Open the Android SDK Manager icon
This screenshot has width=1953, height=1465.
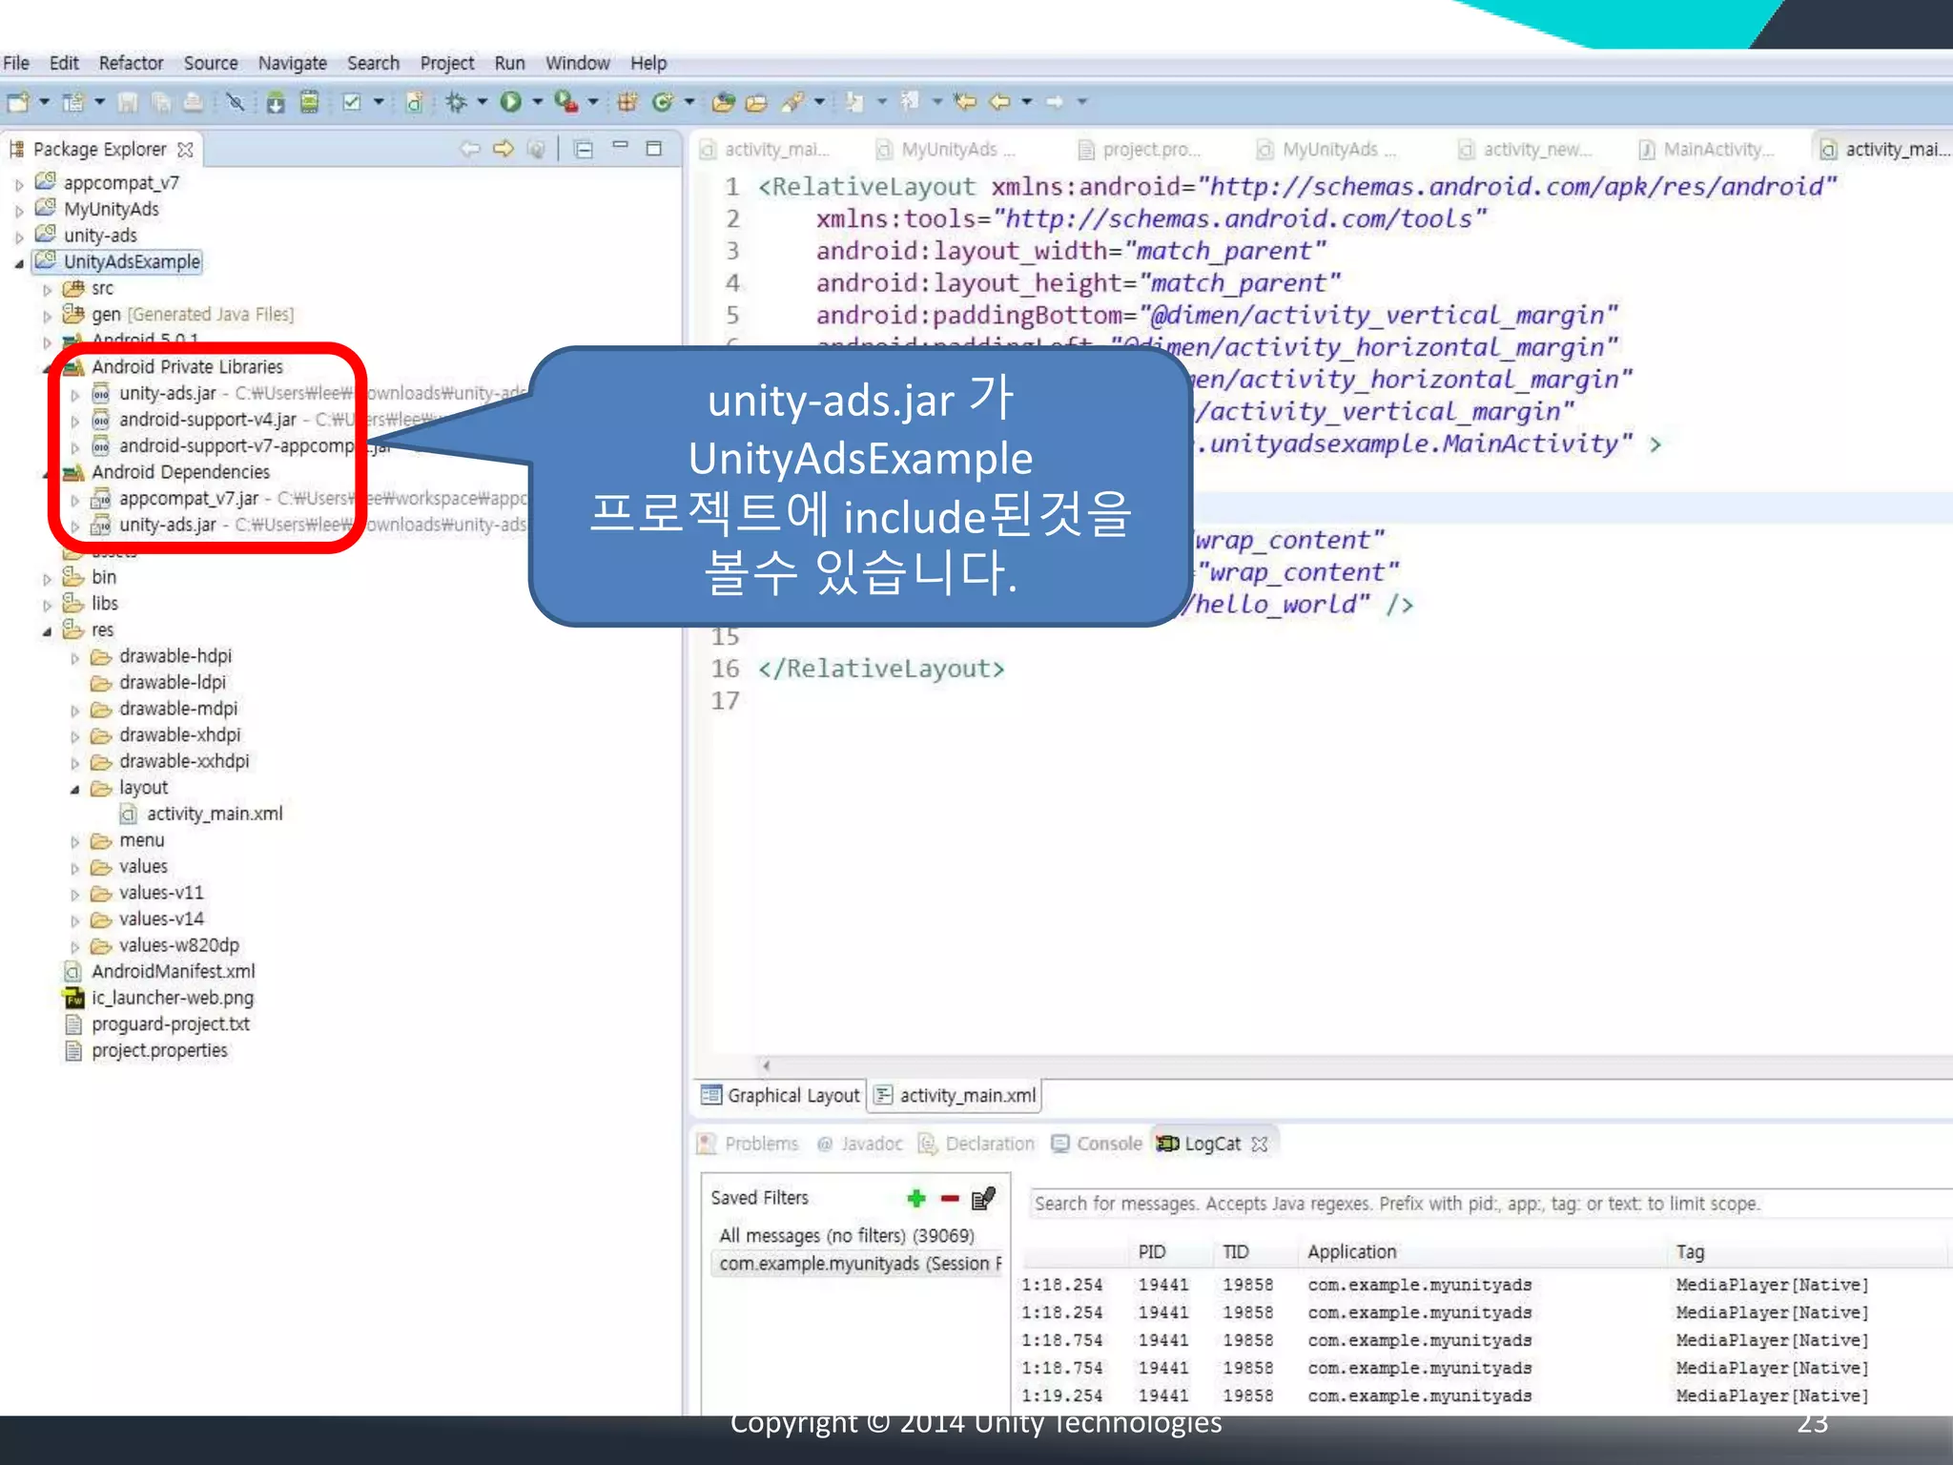click(275, 101)
